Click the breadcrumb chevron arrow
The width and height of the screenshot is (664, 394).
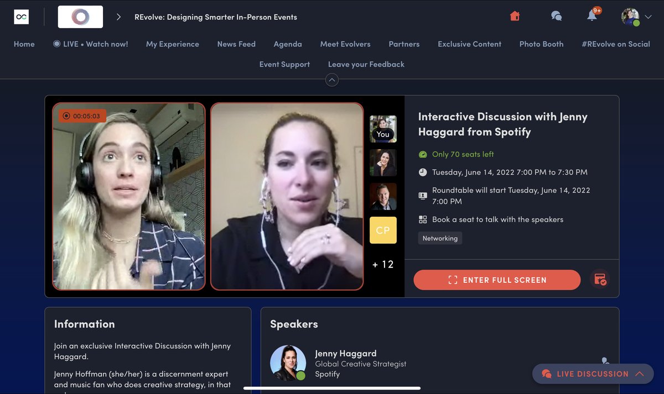coord(118,17)
